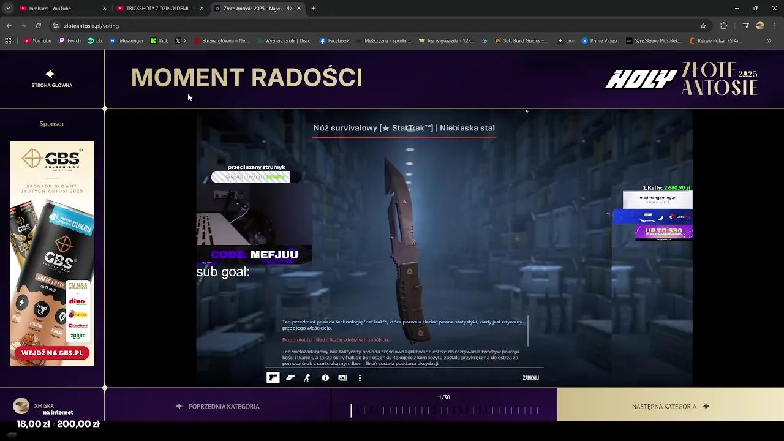Close the lombard - YouTube tab

pos(104,8)
